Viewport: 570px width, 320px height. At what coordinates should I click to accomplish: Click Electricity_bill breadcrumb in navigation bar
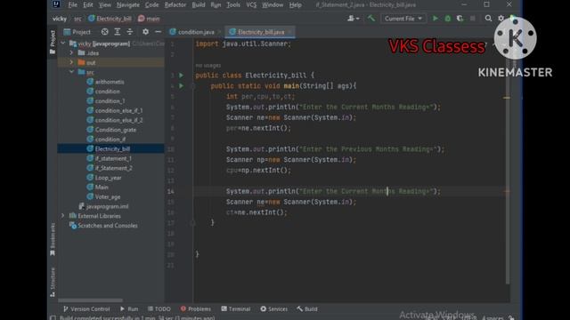(110, 19)
